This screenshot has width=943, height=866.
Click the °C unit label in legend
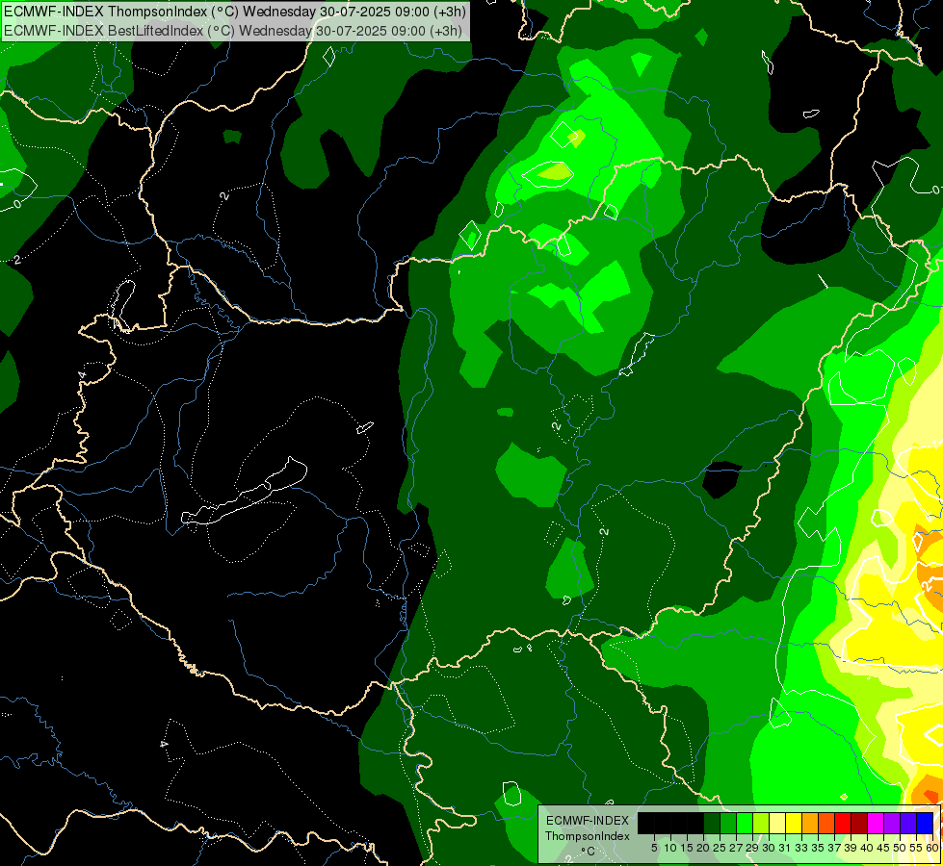(x=589, y=852)
